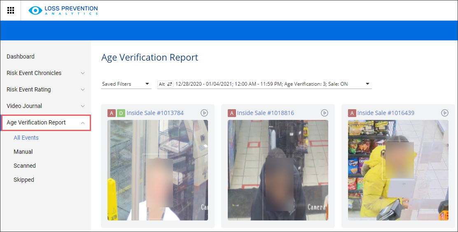The image size is (458, 232).
Task: Click the Loss Prevention Analytics eye logo
Action: (35, 11)
